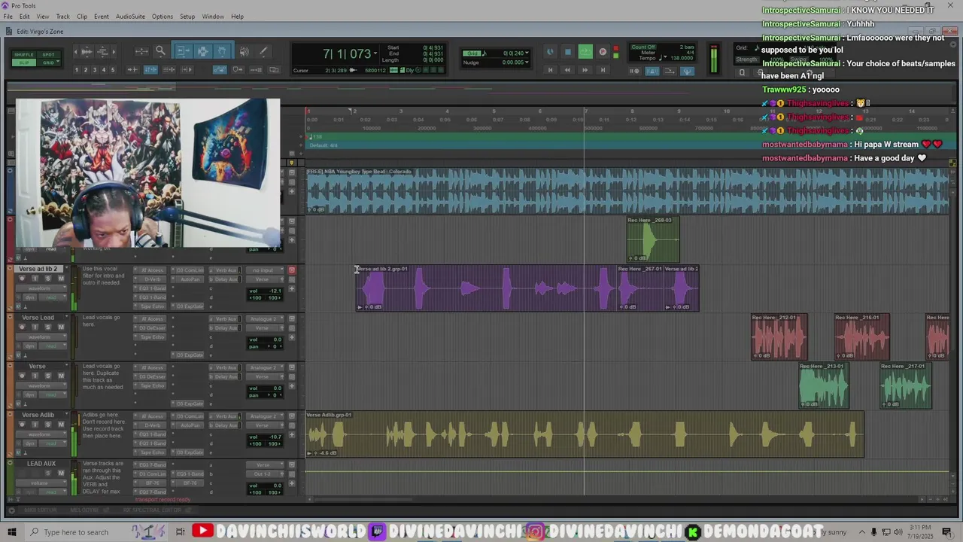The image size is (963, 542).
Task: Open EQ3 7-Band insert on LEAD AUX
Action: [x=150, y=465]
